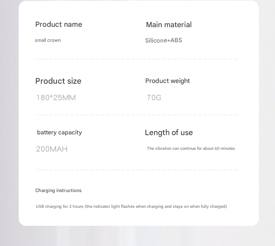Select the "180*25MM" size value
The image size is (275, 246).
point(56,98)
